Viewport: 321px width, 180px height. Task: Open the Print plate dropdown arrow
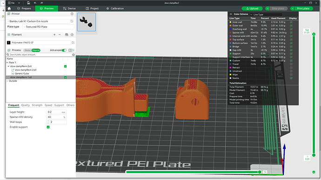(292, 8)
